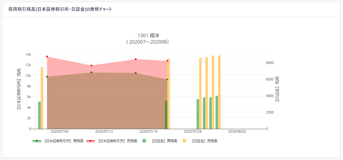Select the first green 買残高 line marker
This screenshot has height=160, width=343.
coord(47,77)
